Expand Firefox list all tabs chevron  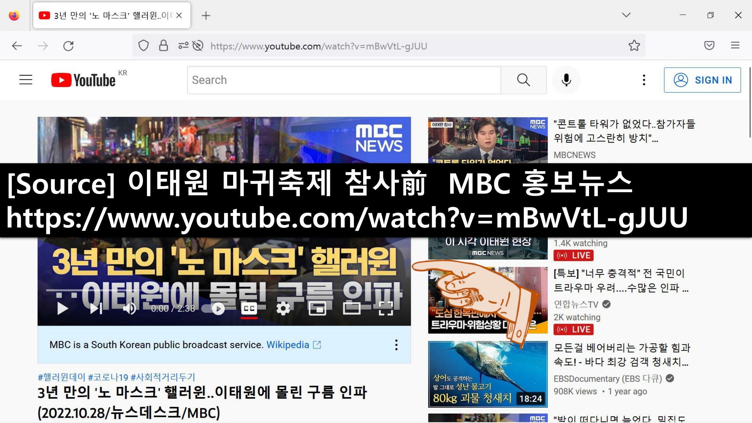pos(626,15)
